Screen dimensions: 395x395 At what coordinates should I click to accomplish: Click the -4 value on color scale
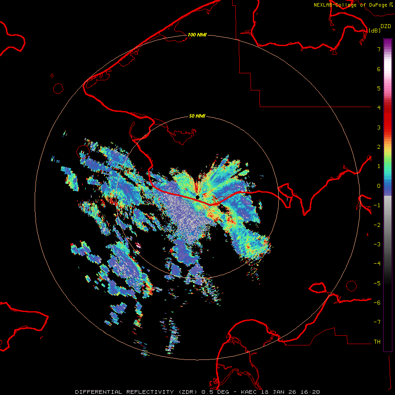(x=377, y=264)
